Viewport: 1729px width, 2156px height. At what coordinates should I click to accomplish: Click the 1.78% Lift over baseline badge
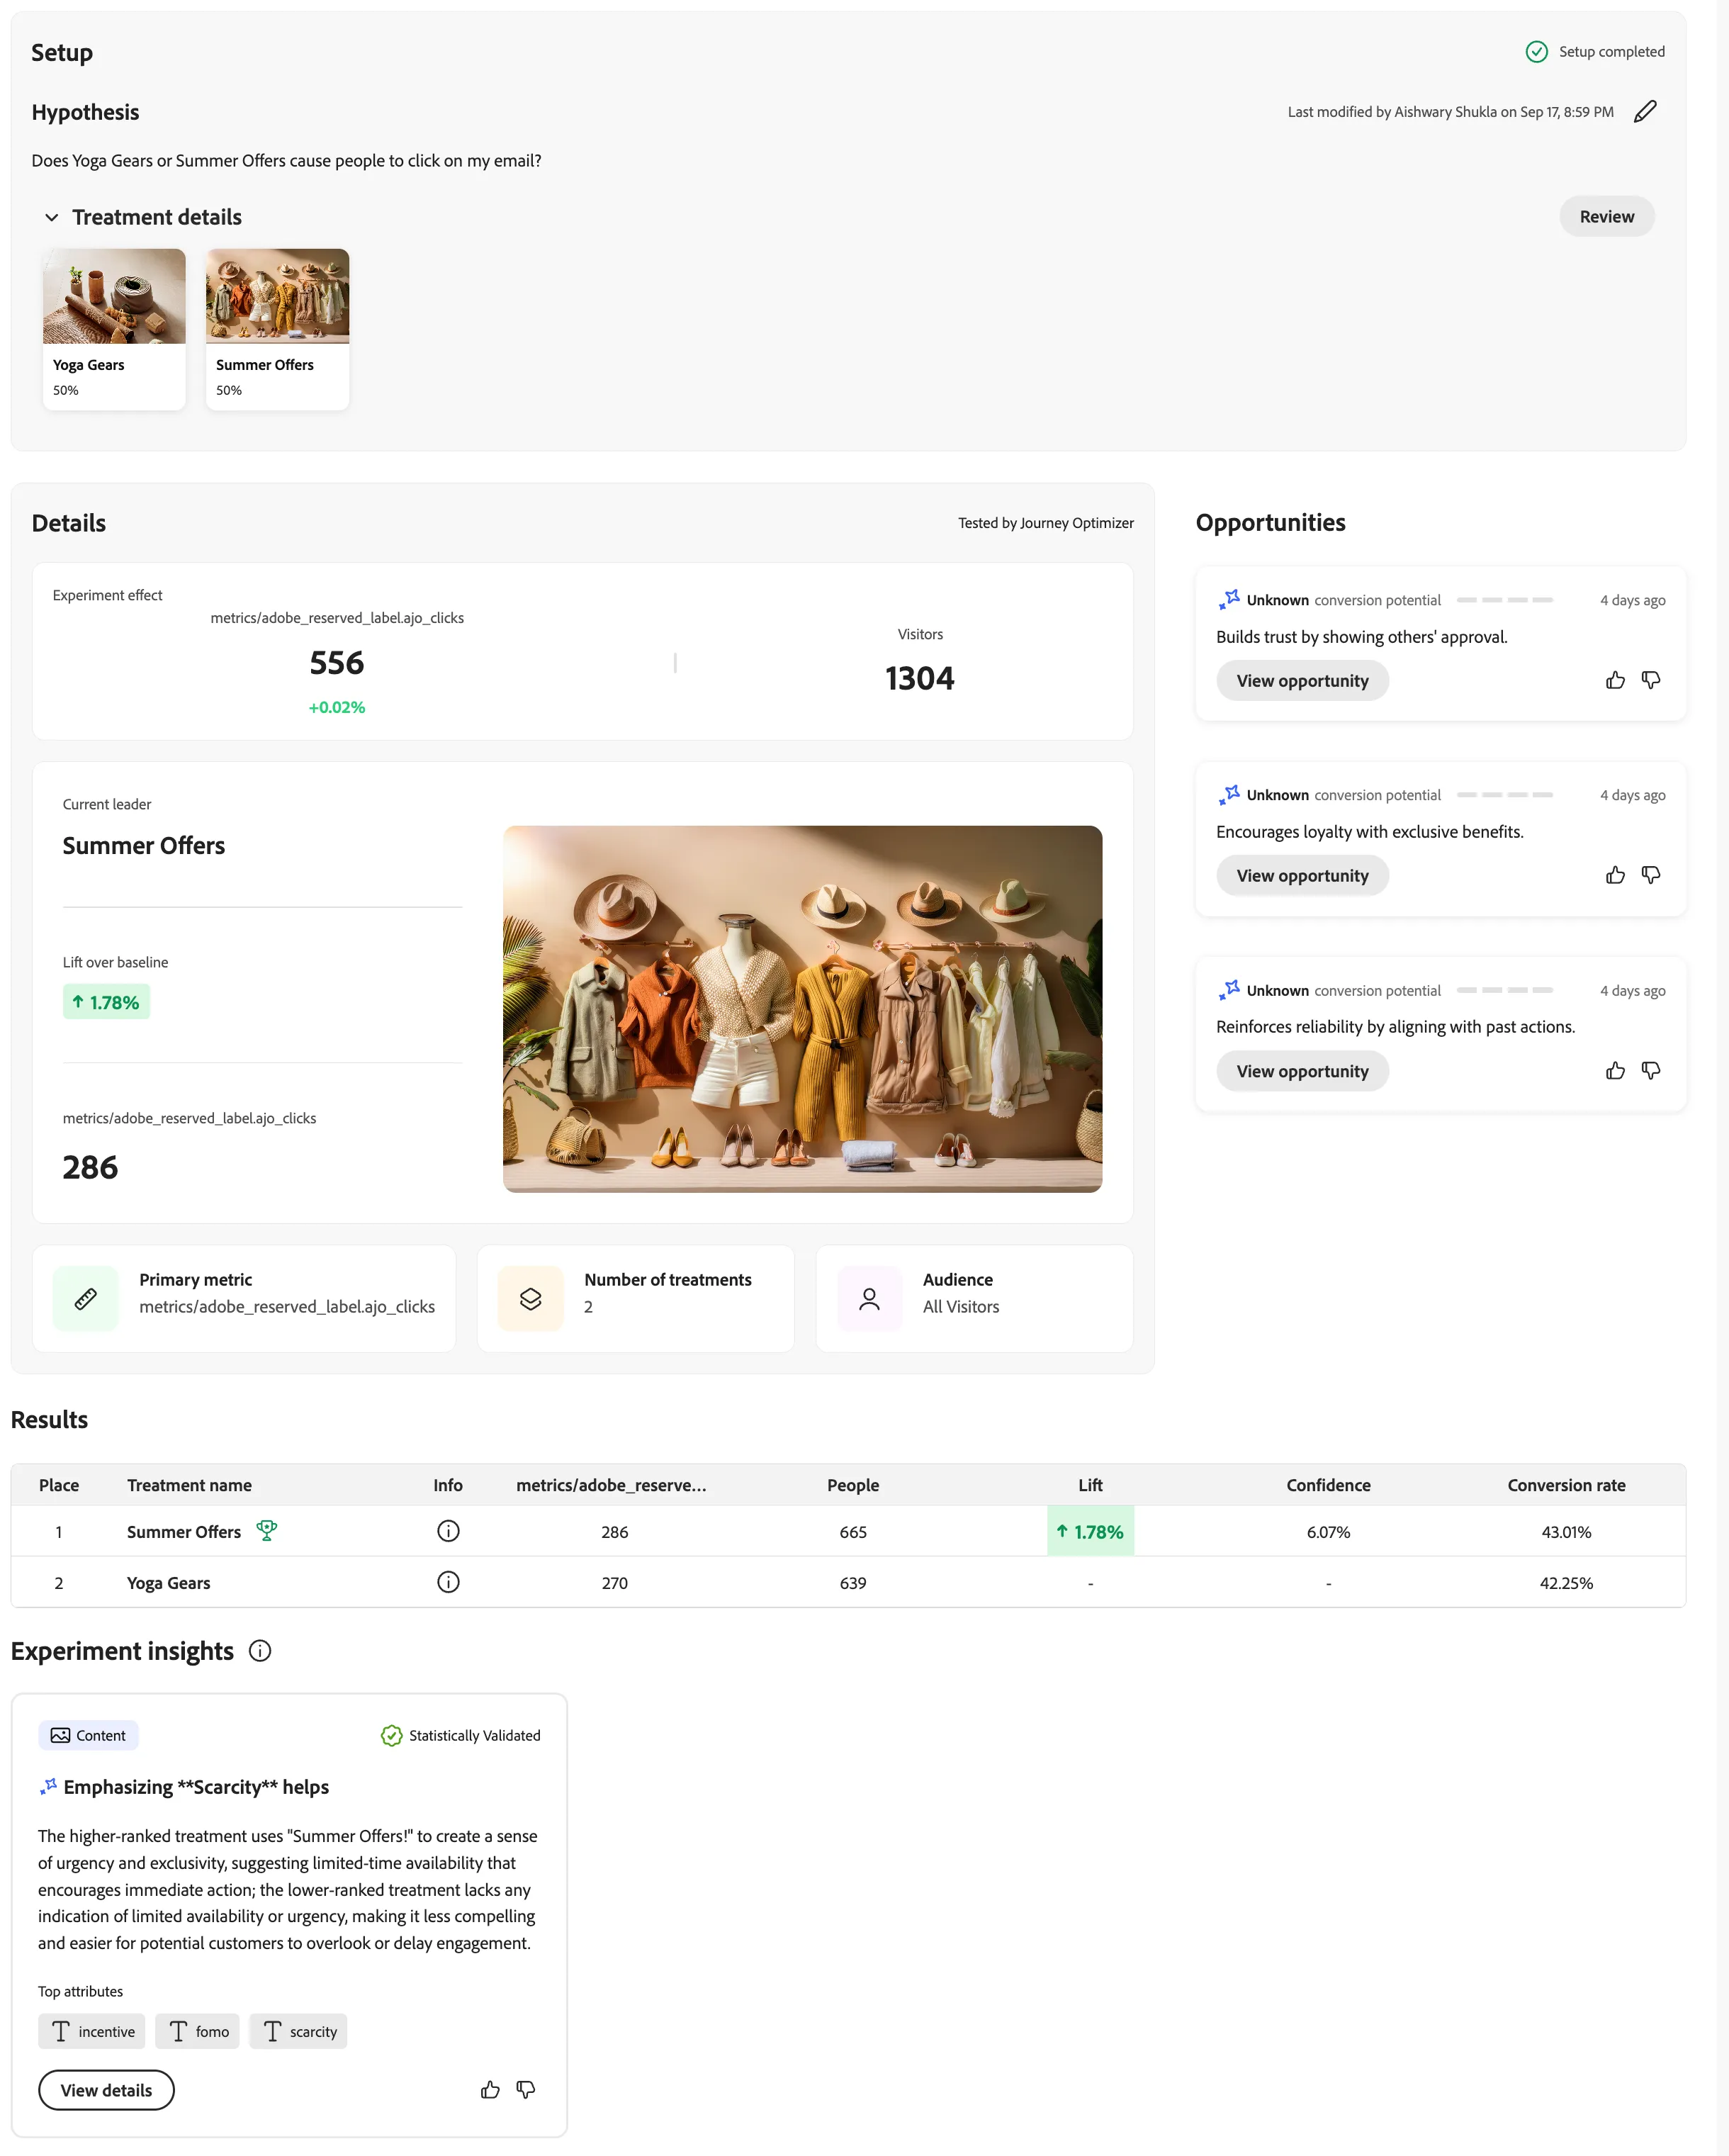(x=106, y=1002)
